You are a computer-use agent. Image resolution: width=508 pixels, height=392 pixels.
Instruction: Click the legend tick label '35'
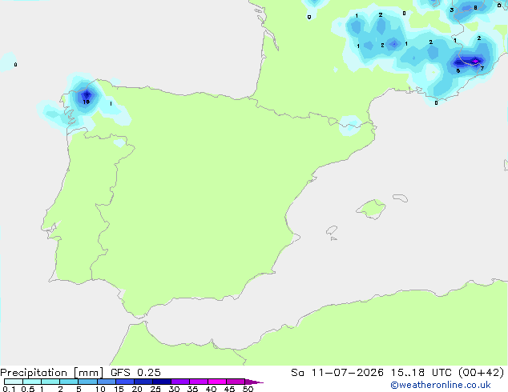192,389
